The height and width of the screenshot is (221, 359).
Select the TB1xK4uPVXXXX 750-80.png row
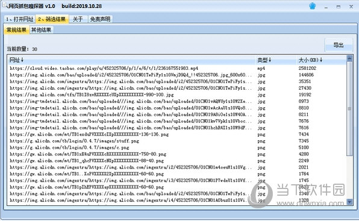click(177, 154)
